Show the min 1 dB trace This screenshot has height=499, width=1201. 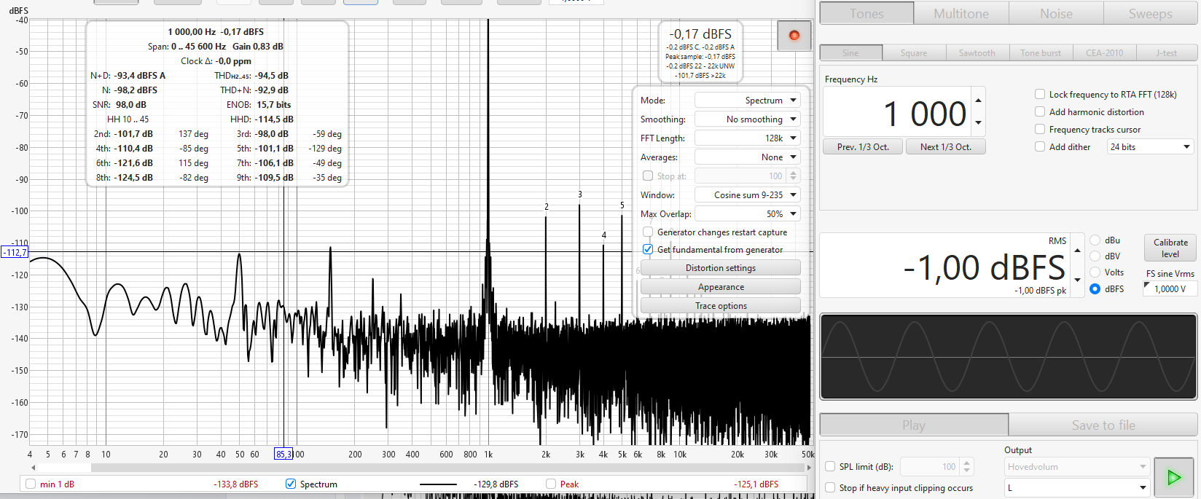tap(31, 484)
